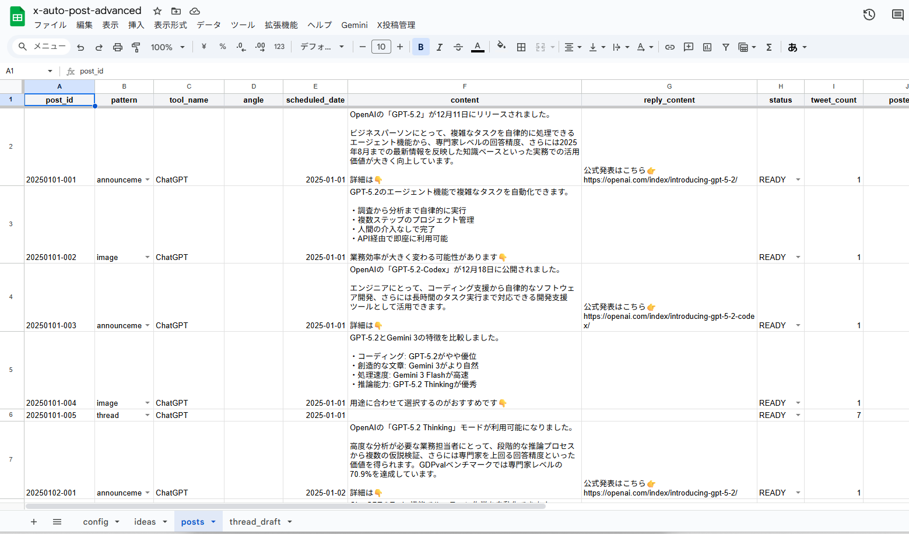This screenshot has height=534, width=909.
Task: Create a filter with funnel icon
Action: coord(726,47)
